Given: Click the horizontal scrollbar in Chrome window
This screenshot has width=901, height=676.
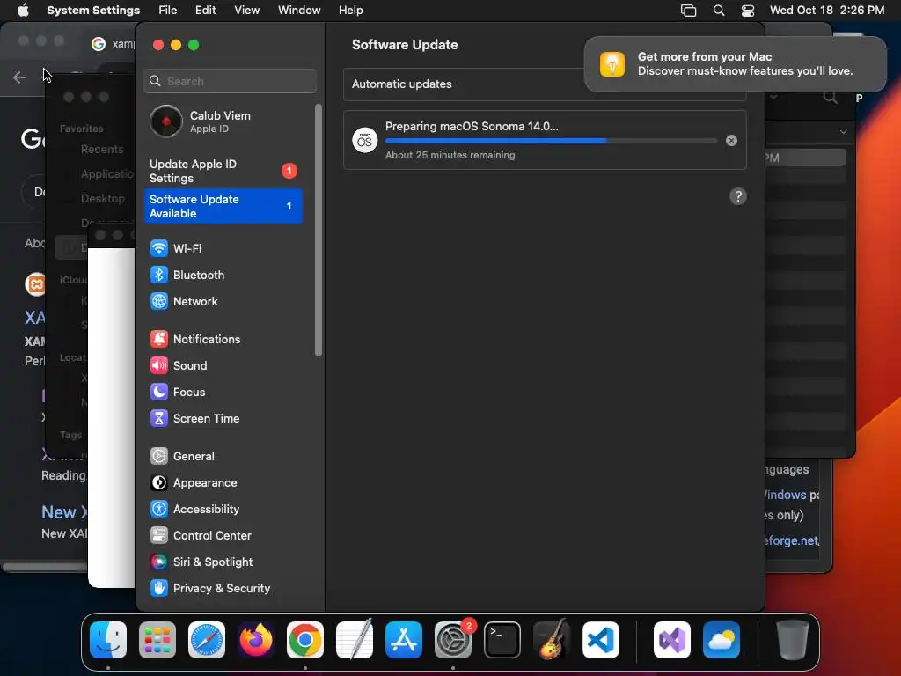Looking at the screenshot, I should coord(45,568).
